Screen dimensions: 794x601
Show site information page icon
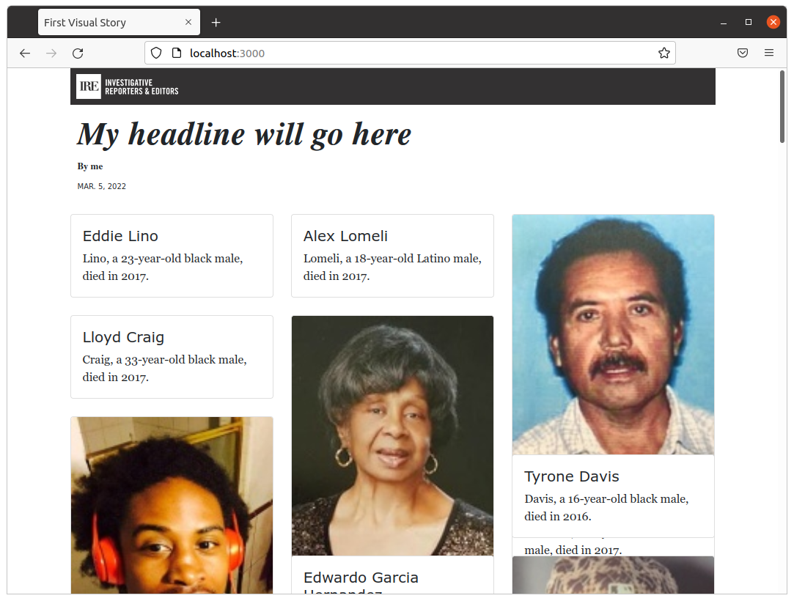click(x=176, y=54)
